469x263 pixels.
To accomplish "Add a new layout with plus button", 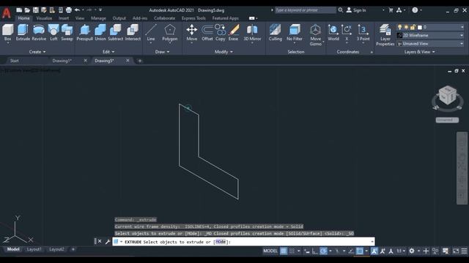I will [x=73, y=249].
